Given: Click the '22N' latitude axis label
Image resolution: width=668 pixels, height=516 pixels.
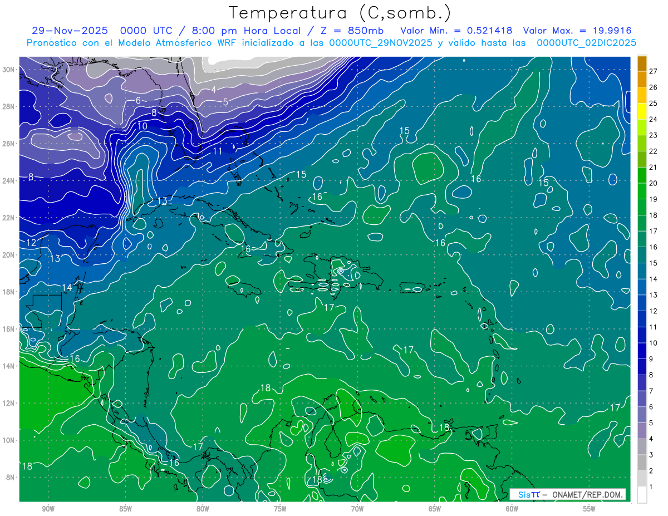Looking at the screenshot, I should click(x=9, y=218).
